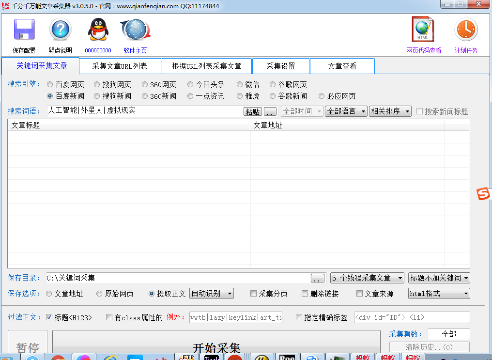Click the 搜索词语 keyword input field
Image resolution: width=492 pixels, height=360 pixels.
[x=145, y=111]
